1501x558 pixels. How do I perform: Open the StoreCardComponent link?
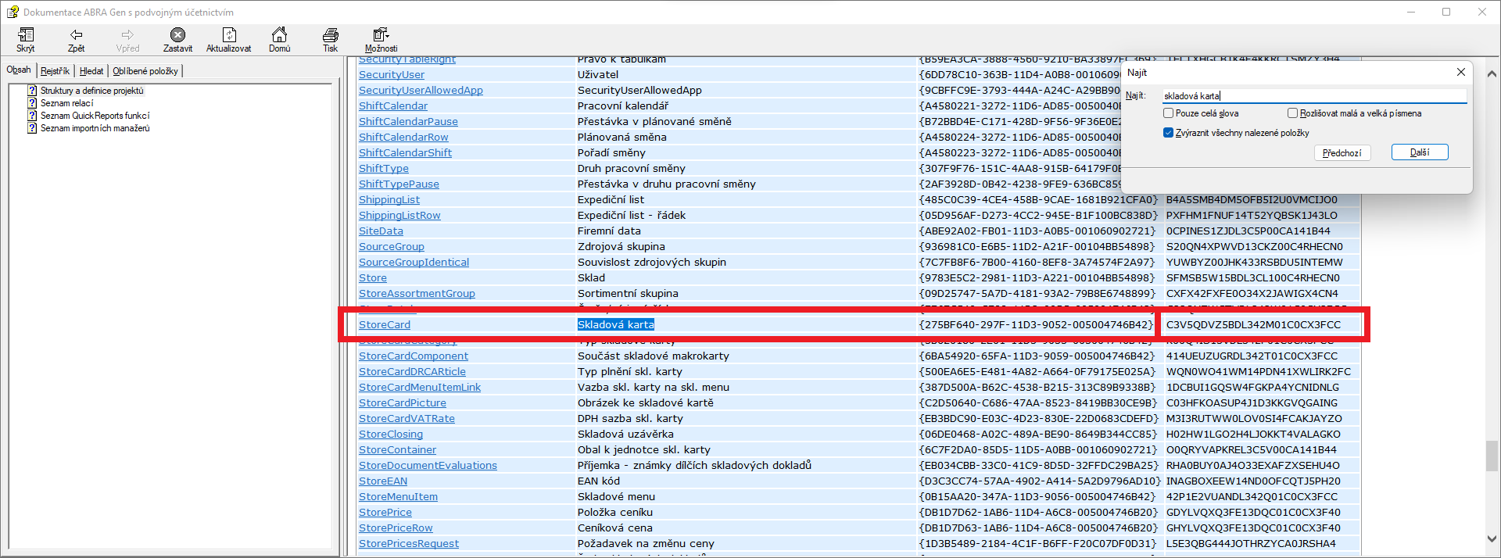click(x=413, y=356)
